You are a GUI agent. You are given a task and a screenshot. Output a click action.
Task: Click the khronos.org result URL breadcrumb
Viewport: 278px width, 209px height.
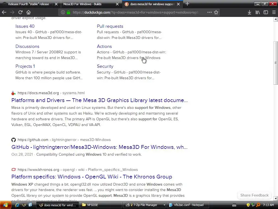(x=78, y=170)
